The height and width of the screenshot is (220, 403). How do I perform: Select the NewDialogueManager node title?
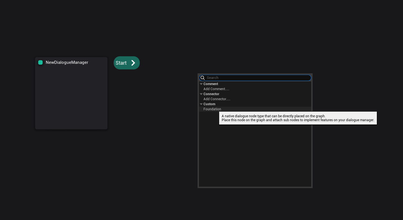tap(67, 62)
